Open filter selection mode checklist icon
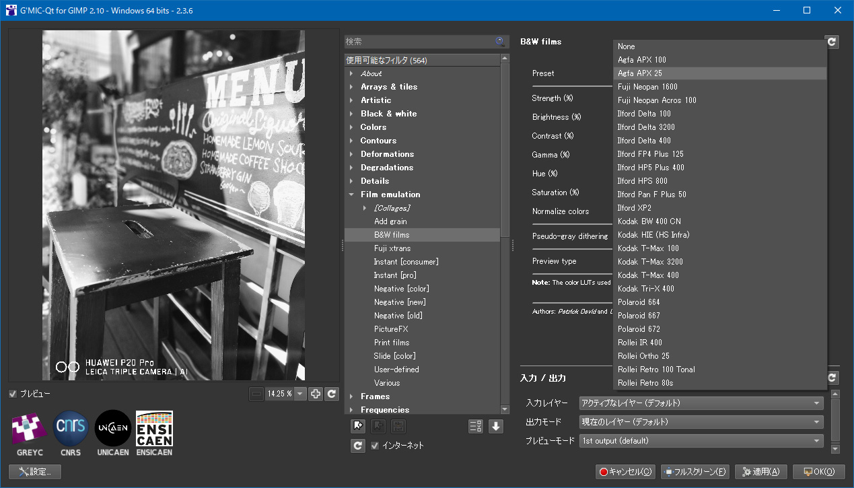The image size is (854, 488). (476, 426)
